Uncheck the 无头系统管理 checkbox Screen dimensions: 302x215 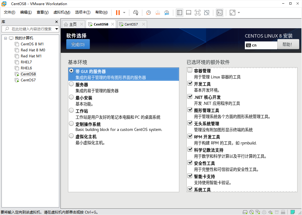(190, 123)
